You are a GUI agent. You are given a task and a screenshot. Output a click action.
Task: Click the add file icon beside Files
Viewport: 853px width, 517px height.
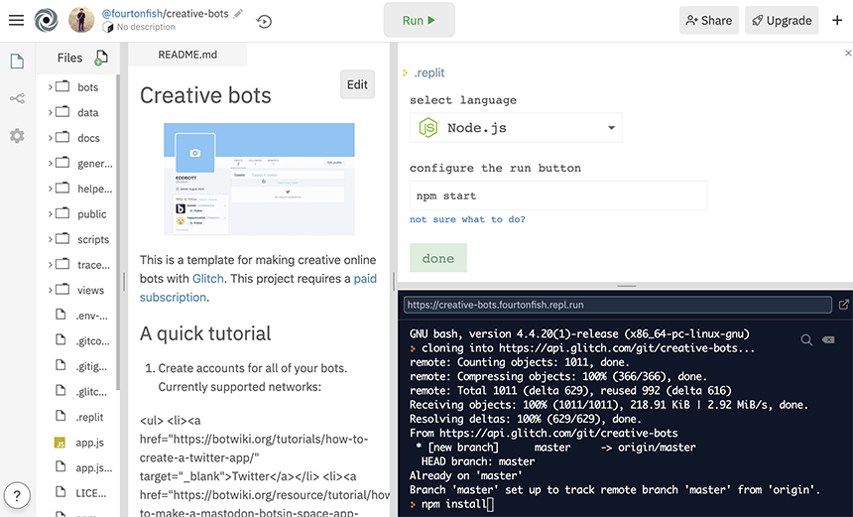(101, 58)
